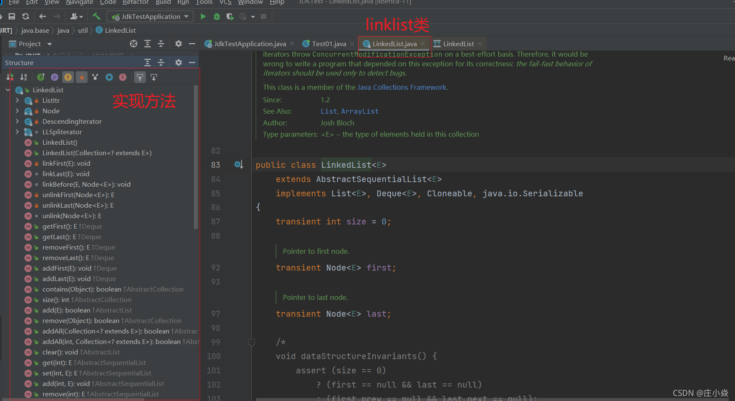Click the LinkedList breadcrumb
Image resolution: width=735 pixels, height=401 pixels.
click(116, 30)
